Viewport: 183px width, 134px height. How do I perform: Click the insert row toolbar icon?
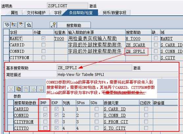pos(14,25)
